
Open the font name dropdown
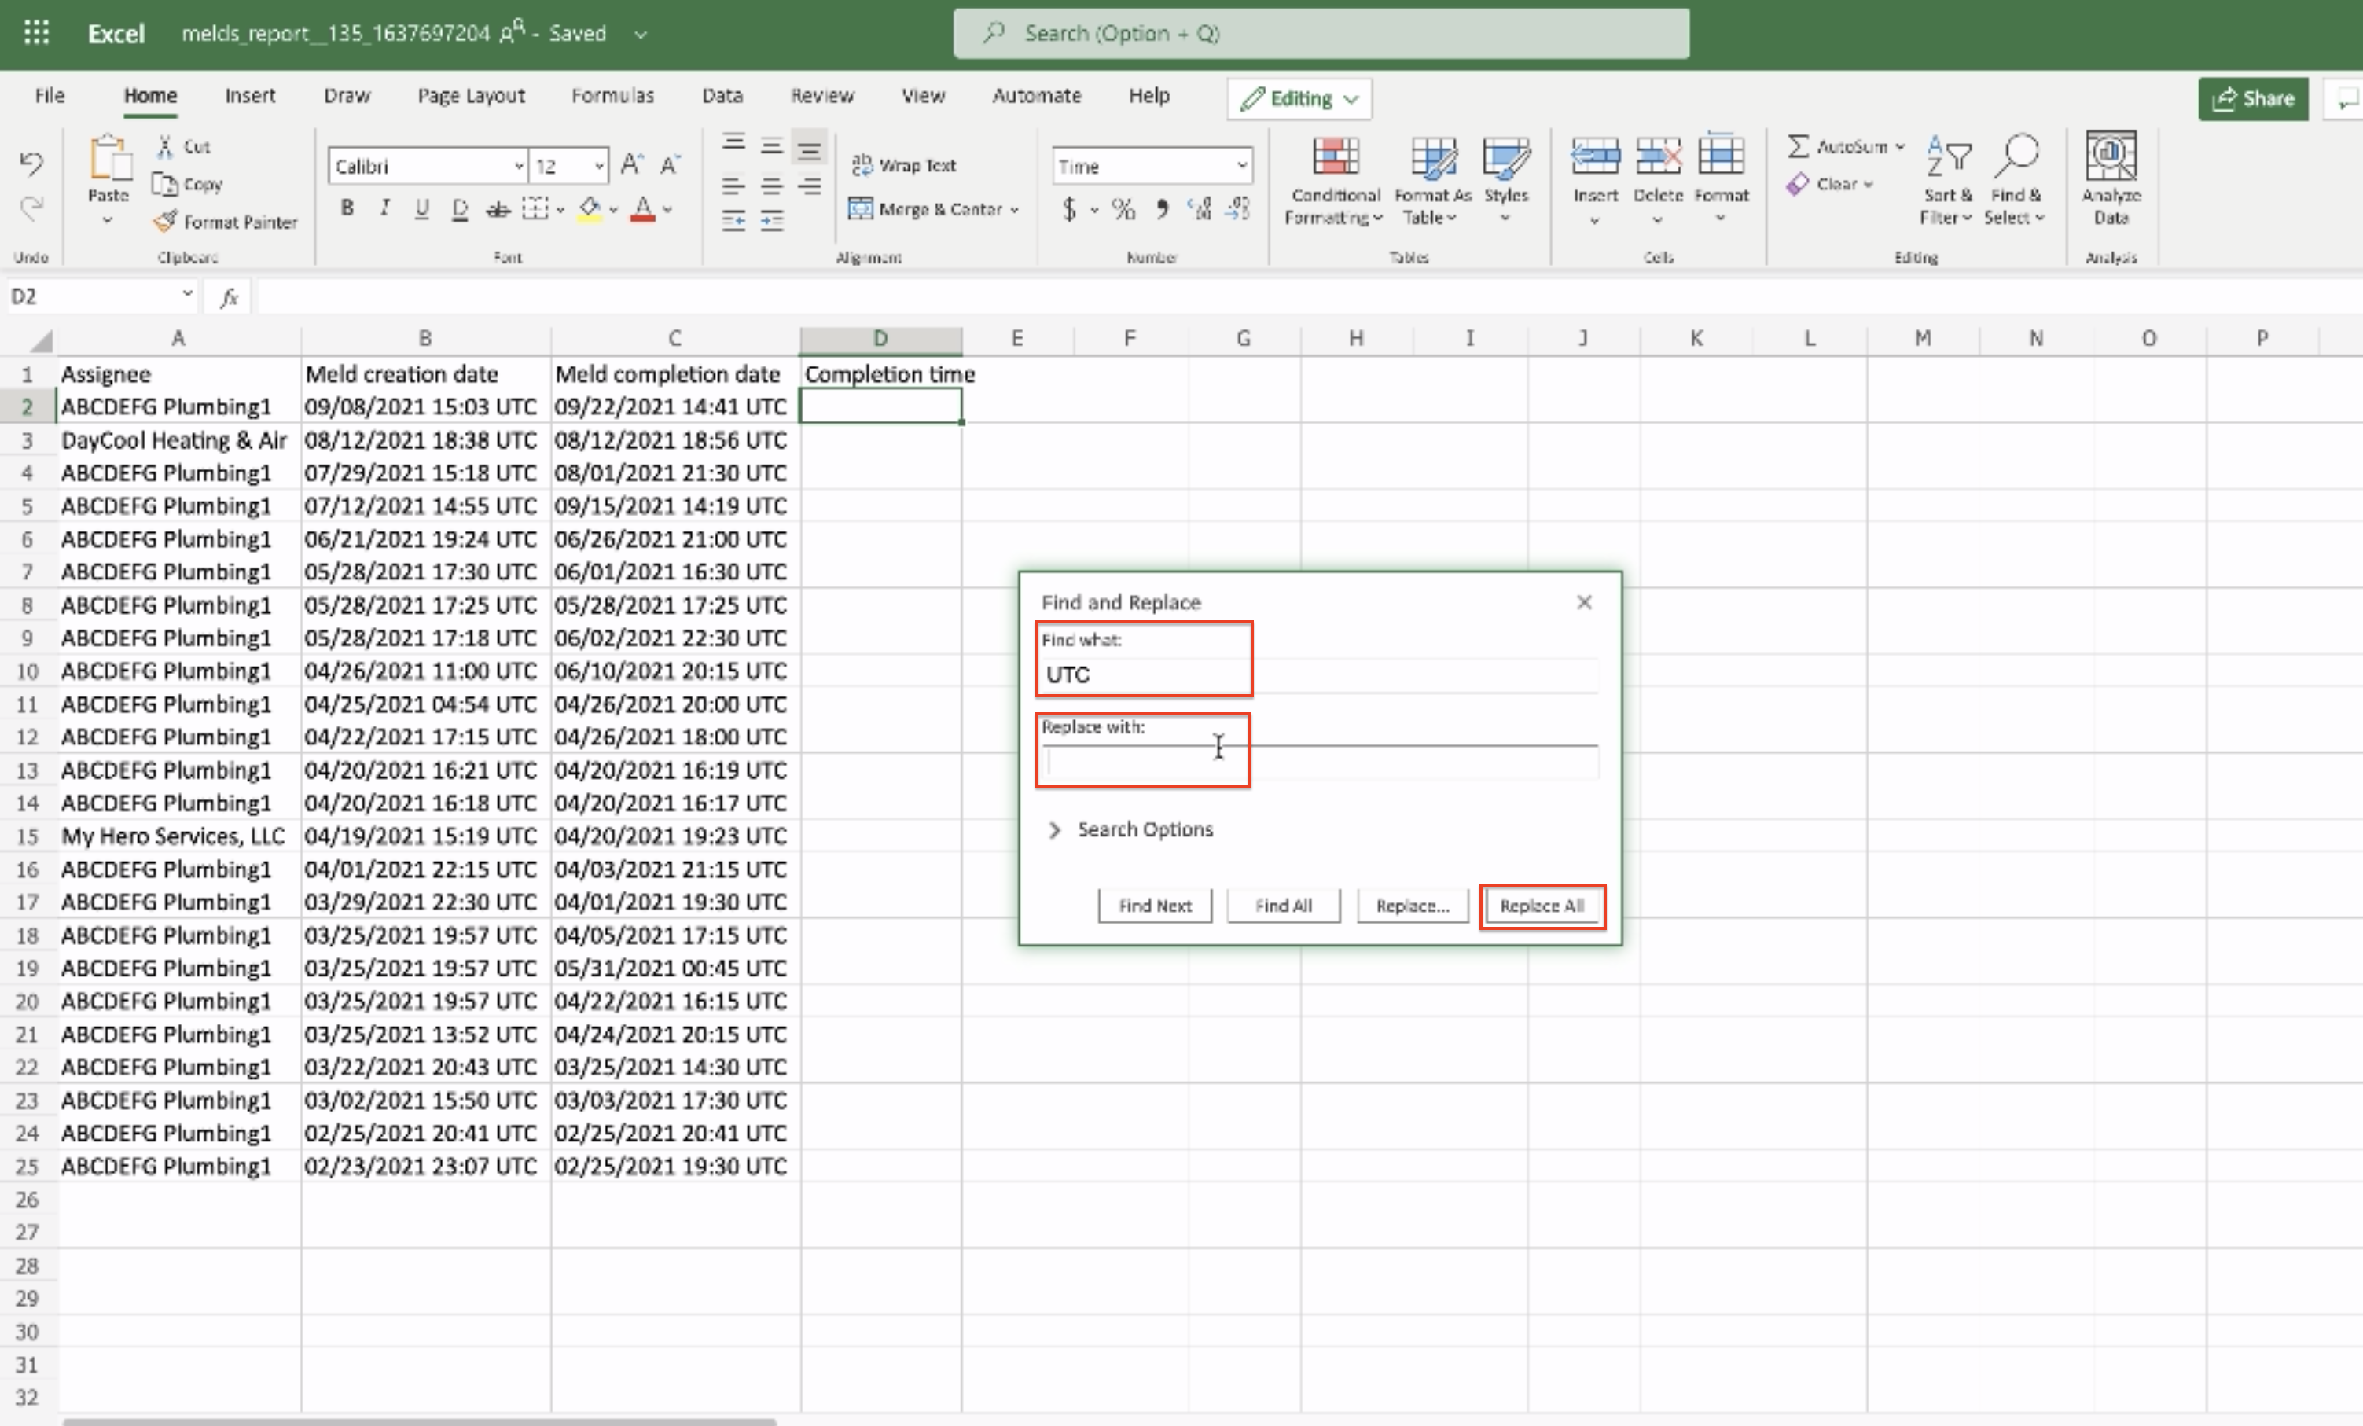pos(518,166)
